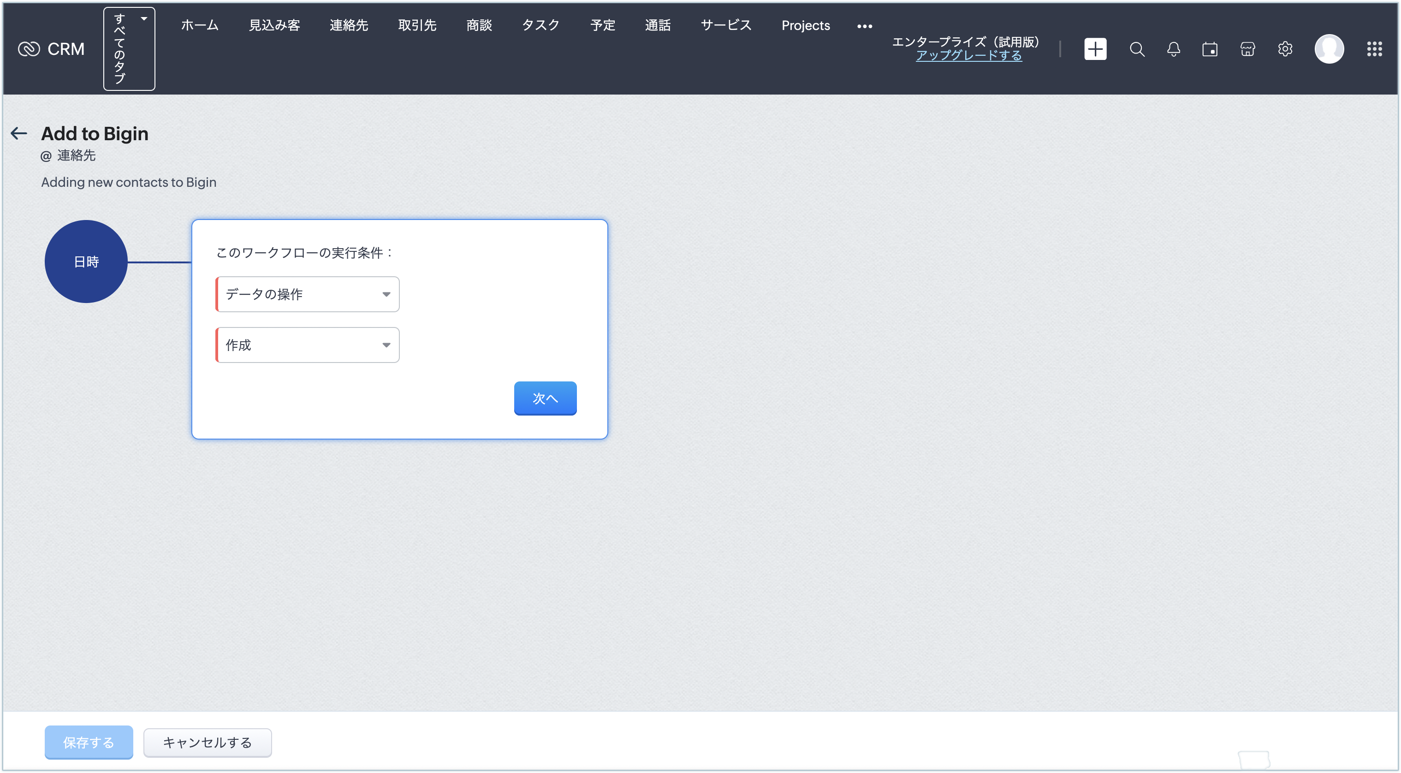Switch to the 商談 tab
The width and height of the screenshot is (1401, 773).
479,25
